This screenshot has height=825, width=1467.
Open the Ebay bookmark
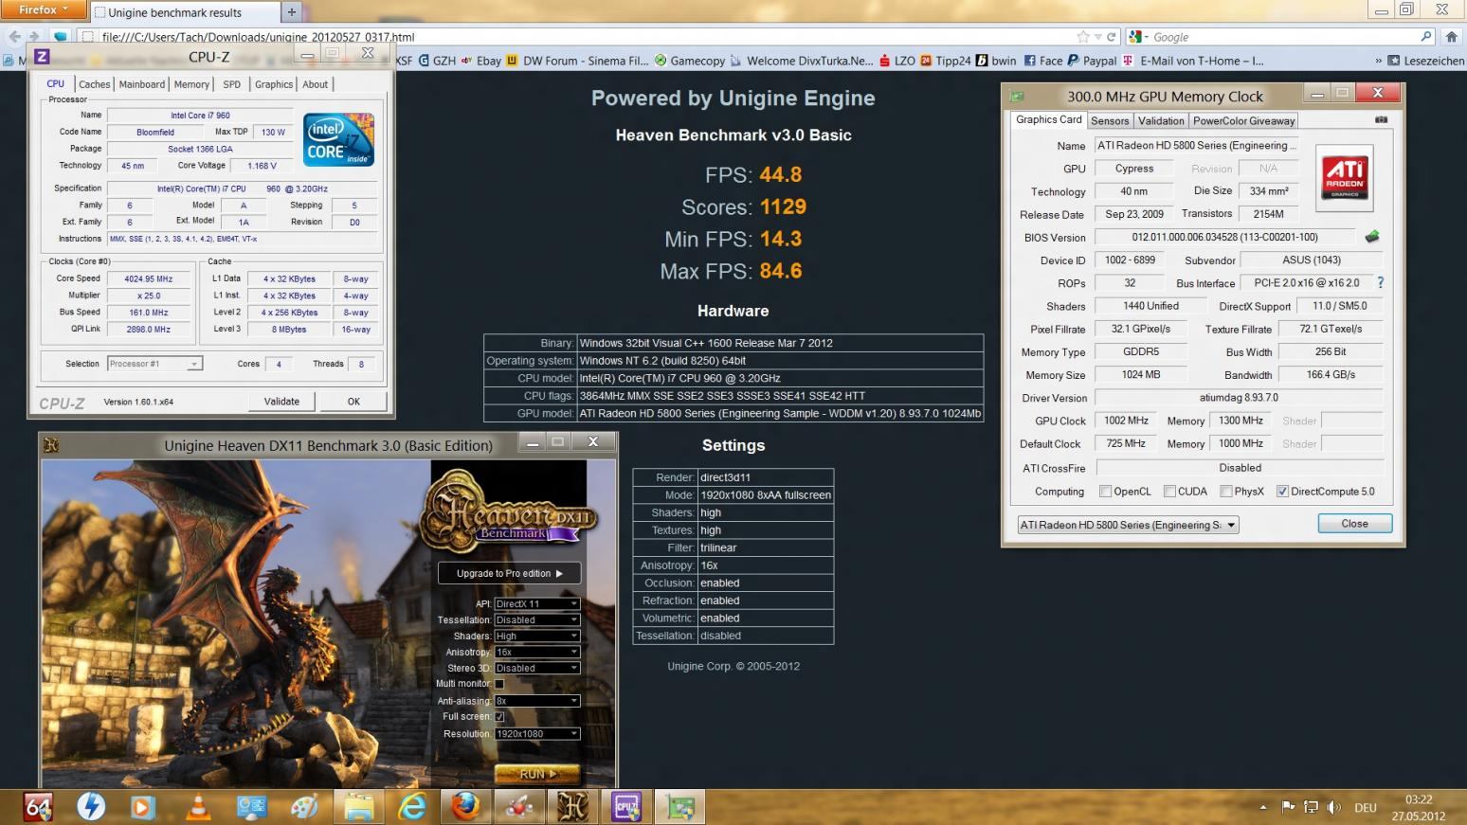coord(480,61)
